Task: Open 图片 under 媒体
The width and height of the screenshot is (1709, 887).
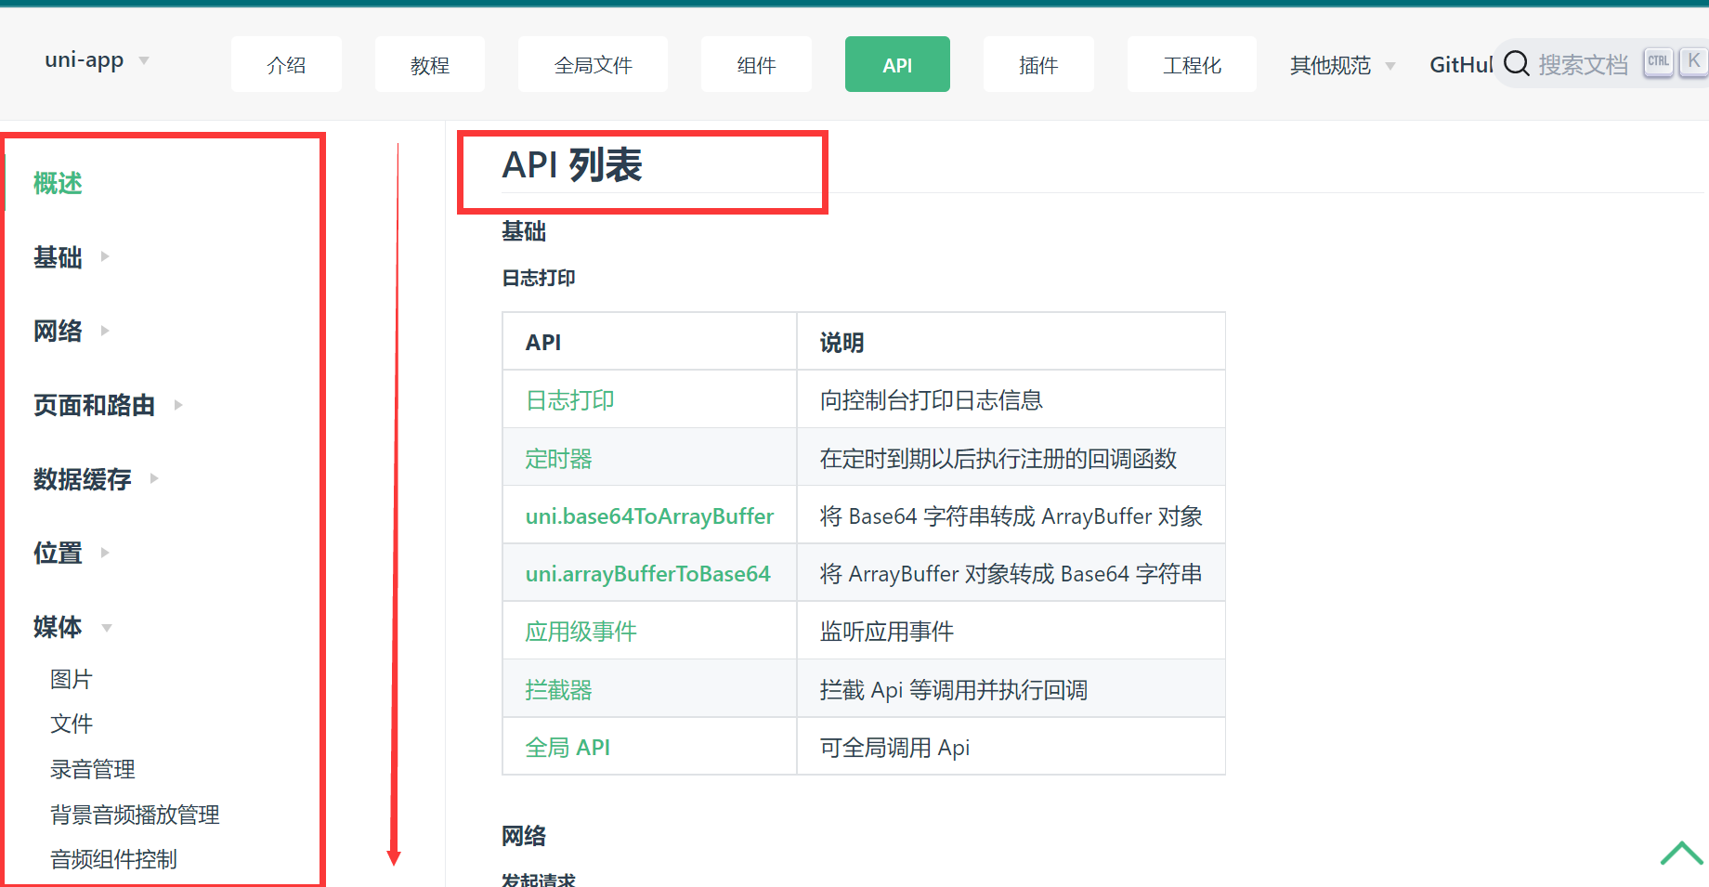Action: coord(72,679)
